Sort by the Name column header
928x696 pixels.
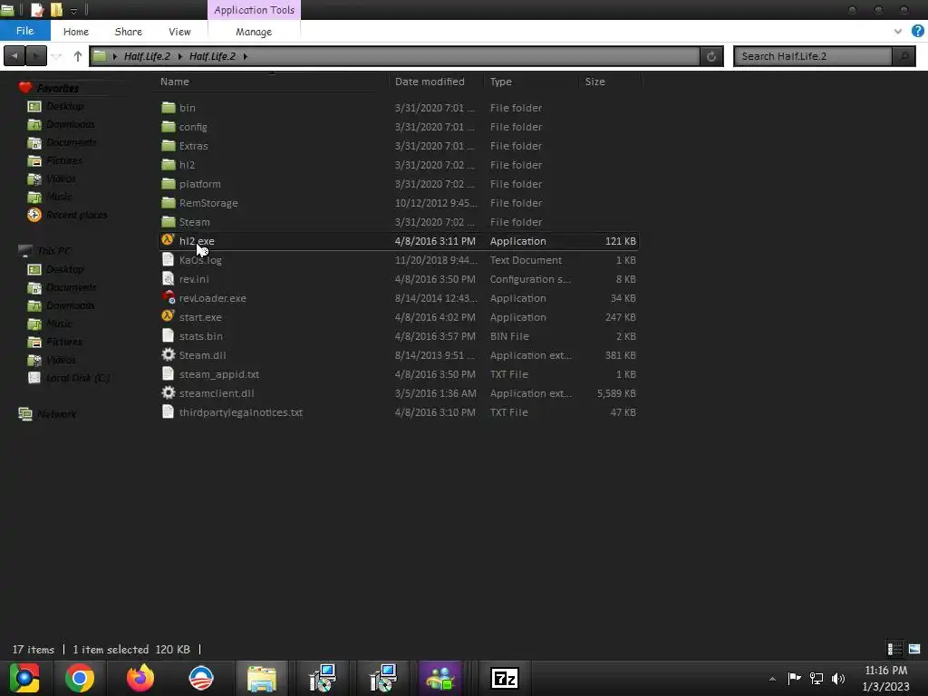[175, 82]
